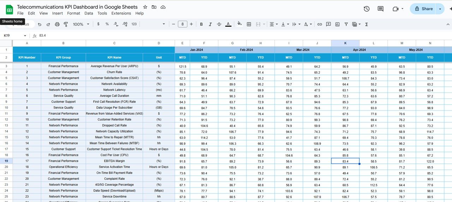The height and width of the screenshot is (202, 452).
Task: Select the 'KPI Group' header cell
Action: point(64,57)
